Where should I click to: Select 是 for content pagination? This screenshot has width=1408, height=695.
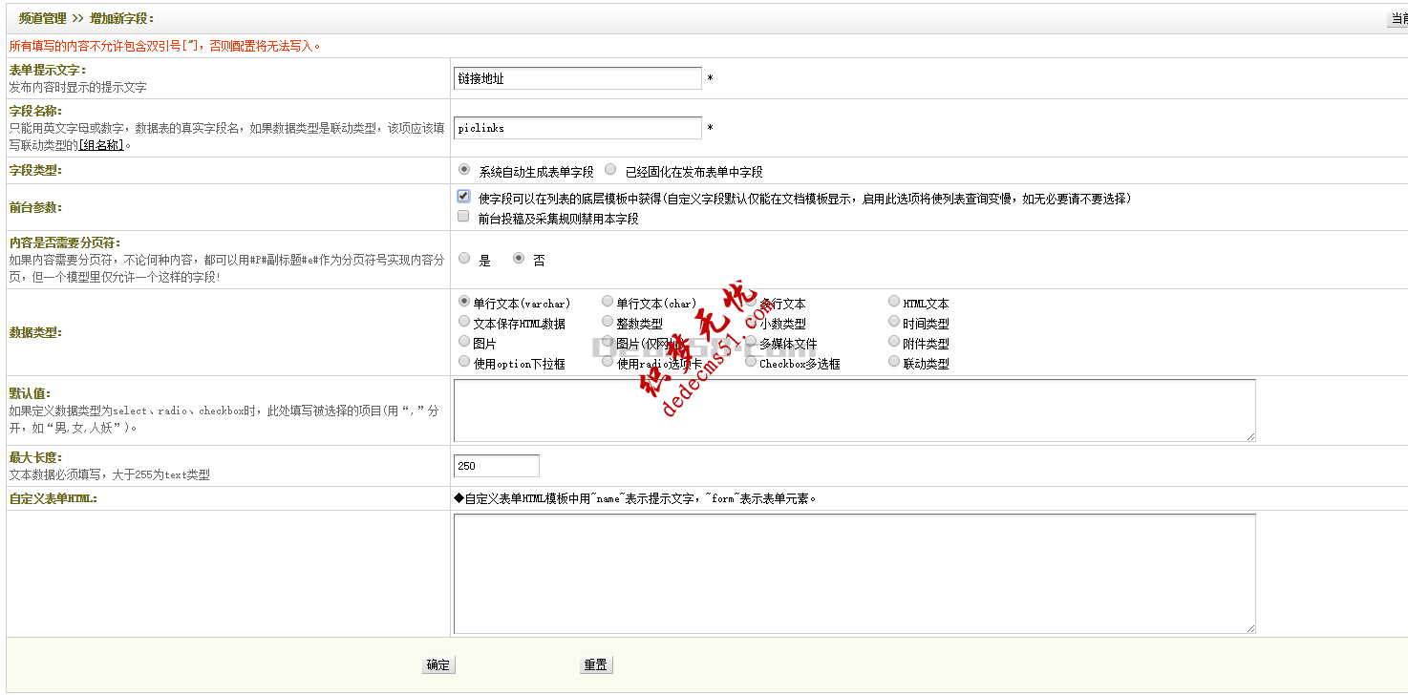pyautogui.click(x=464, y=257)
